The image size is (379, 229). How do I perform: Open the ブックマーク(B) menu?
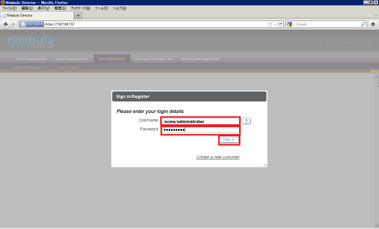(80, 8)
